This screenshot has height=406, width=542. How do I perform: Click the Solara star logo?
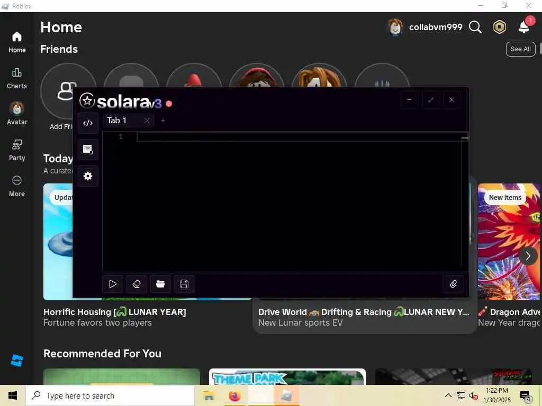pos(87,100)
